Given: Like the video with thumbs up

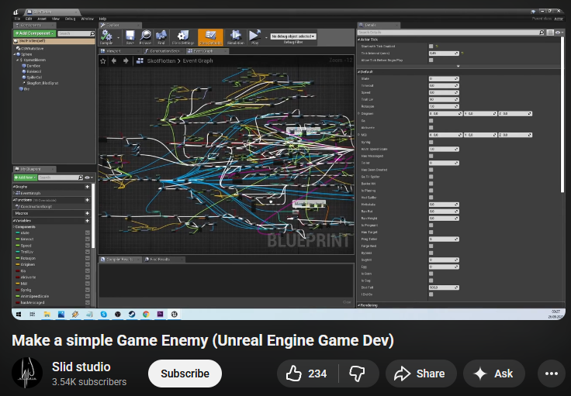Looking at the screenshot, I should click(306, 374).
